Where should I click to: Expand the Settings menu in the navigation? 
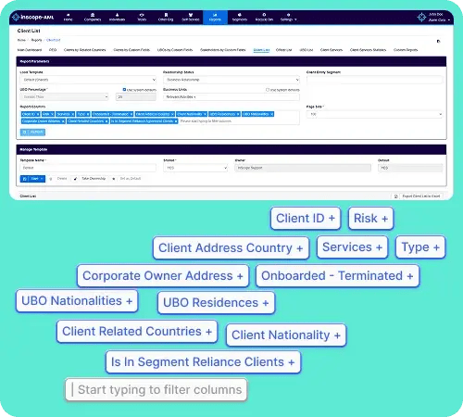pyautogui.click(x=289, y=18)
